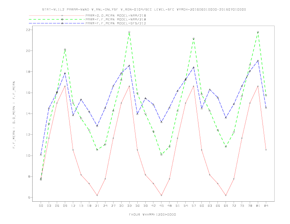Click x-axis forecast hour label 51
The height and width of the screenshot is (224, 290).
coord(178,206)
